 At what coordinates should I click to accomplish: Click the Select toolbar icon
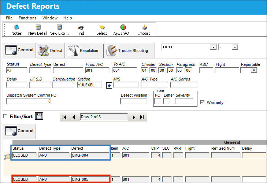[x=102, y=30]
